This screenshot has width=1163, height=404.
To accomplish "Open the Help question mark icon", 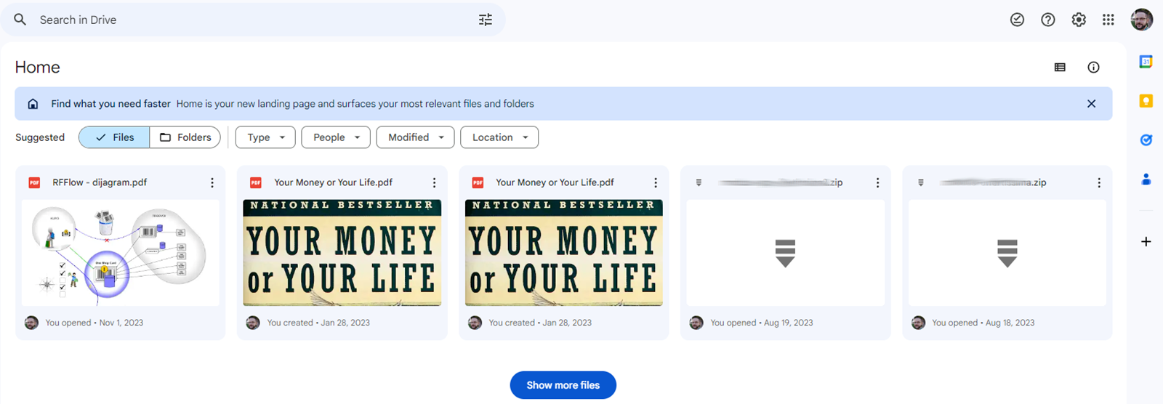I will point(1047,20).
